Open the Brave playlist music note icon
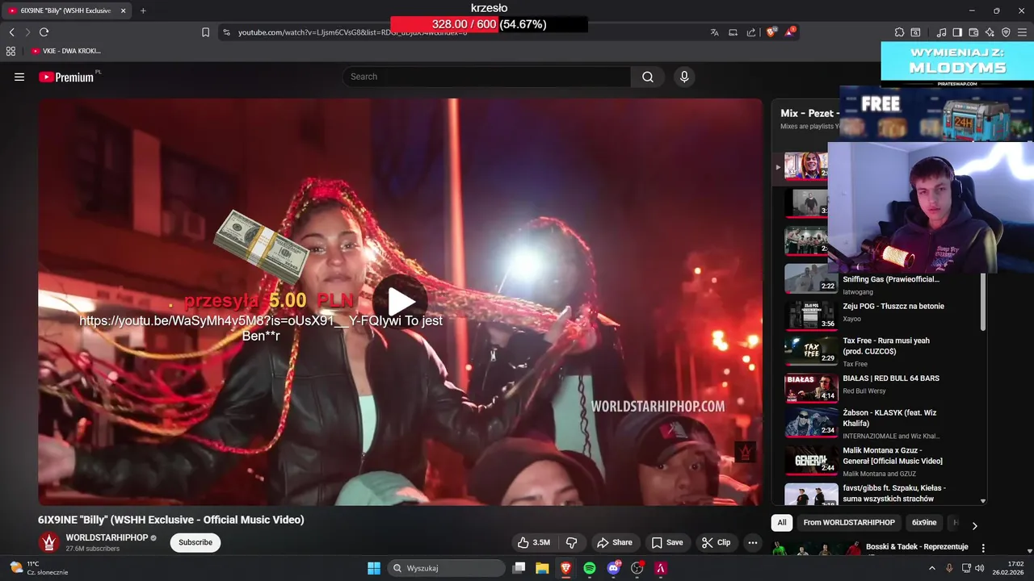1034x581 pixels. point(941,32)
